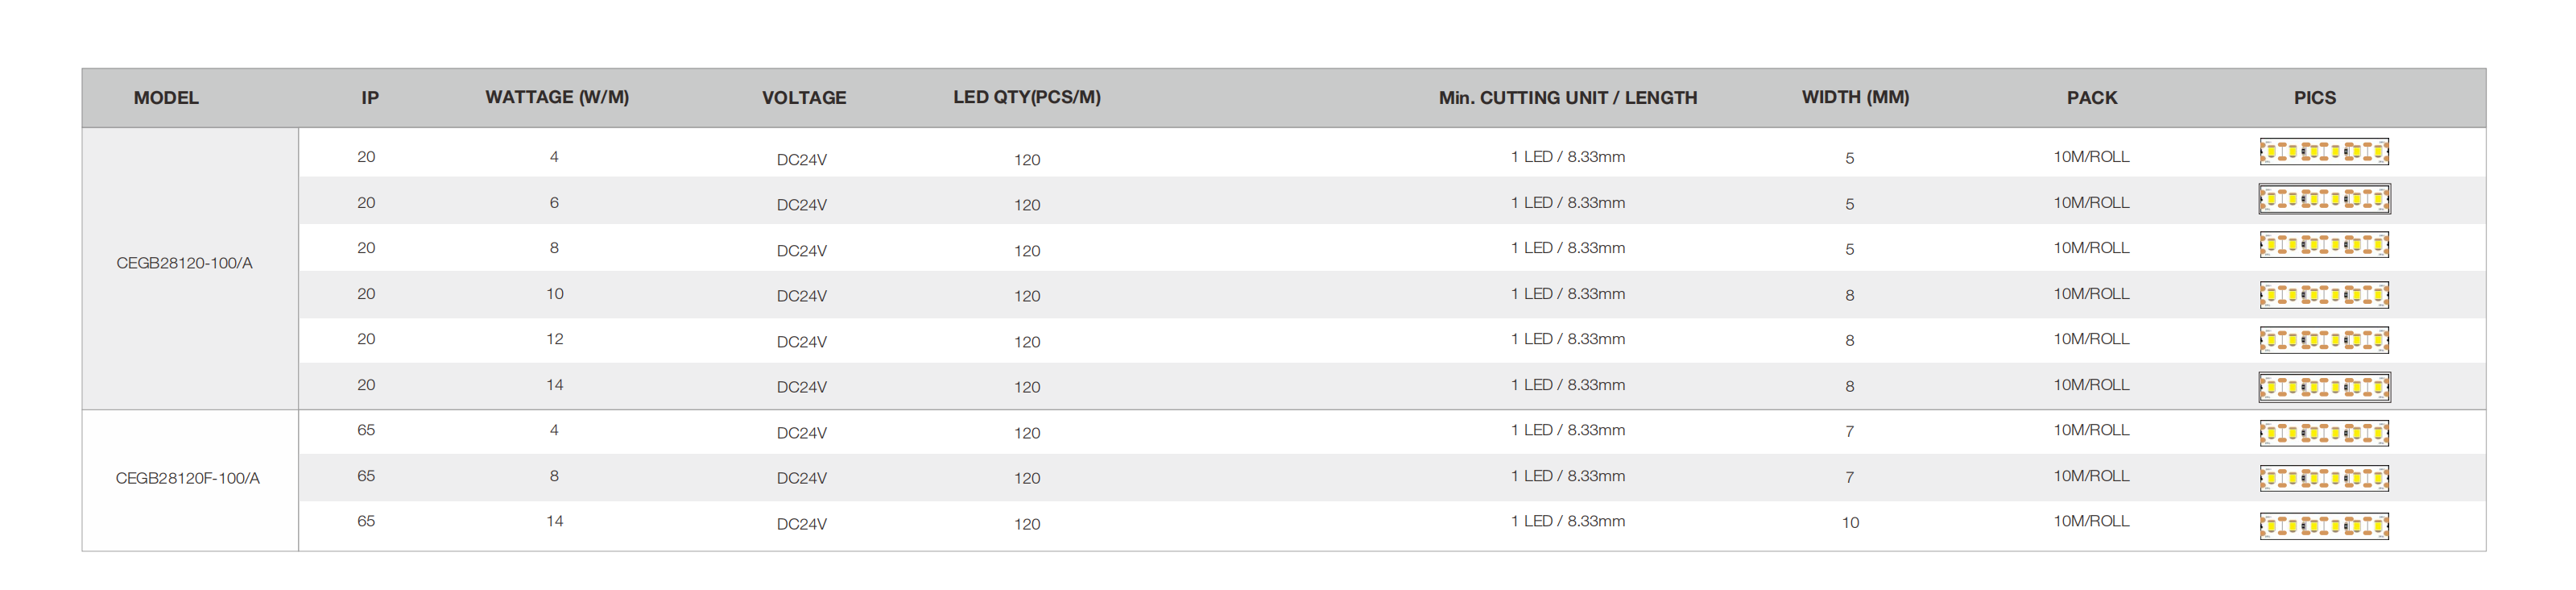The image size is (2576, 590).
Task: Select strip image in the IP20 12W row
Action: click(2323, 341)
